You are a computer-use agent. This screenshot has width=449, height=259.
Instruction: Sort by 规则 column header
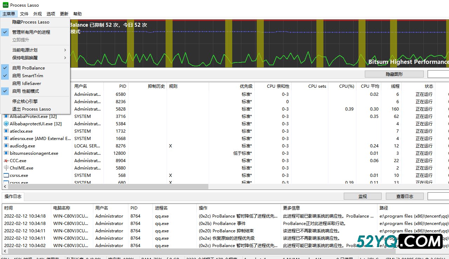[188, 86]
